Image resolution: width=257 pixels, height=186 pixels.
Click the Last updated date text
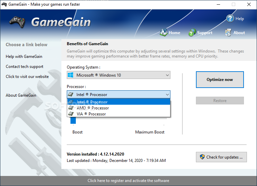(x=116, y=161)
